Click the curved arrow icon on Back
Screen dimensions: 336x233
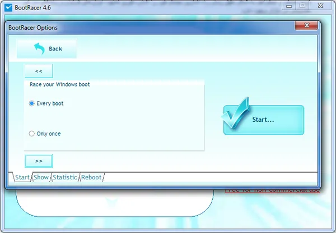39,49
